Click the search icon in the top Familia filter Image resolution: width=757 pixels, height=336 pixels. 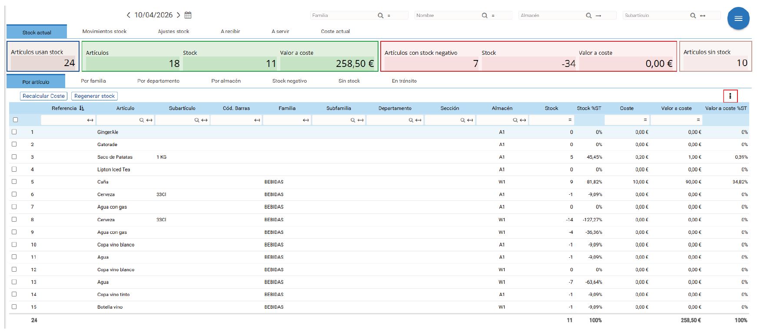380,16
